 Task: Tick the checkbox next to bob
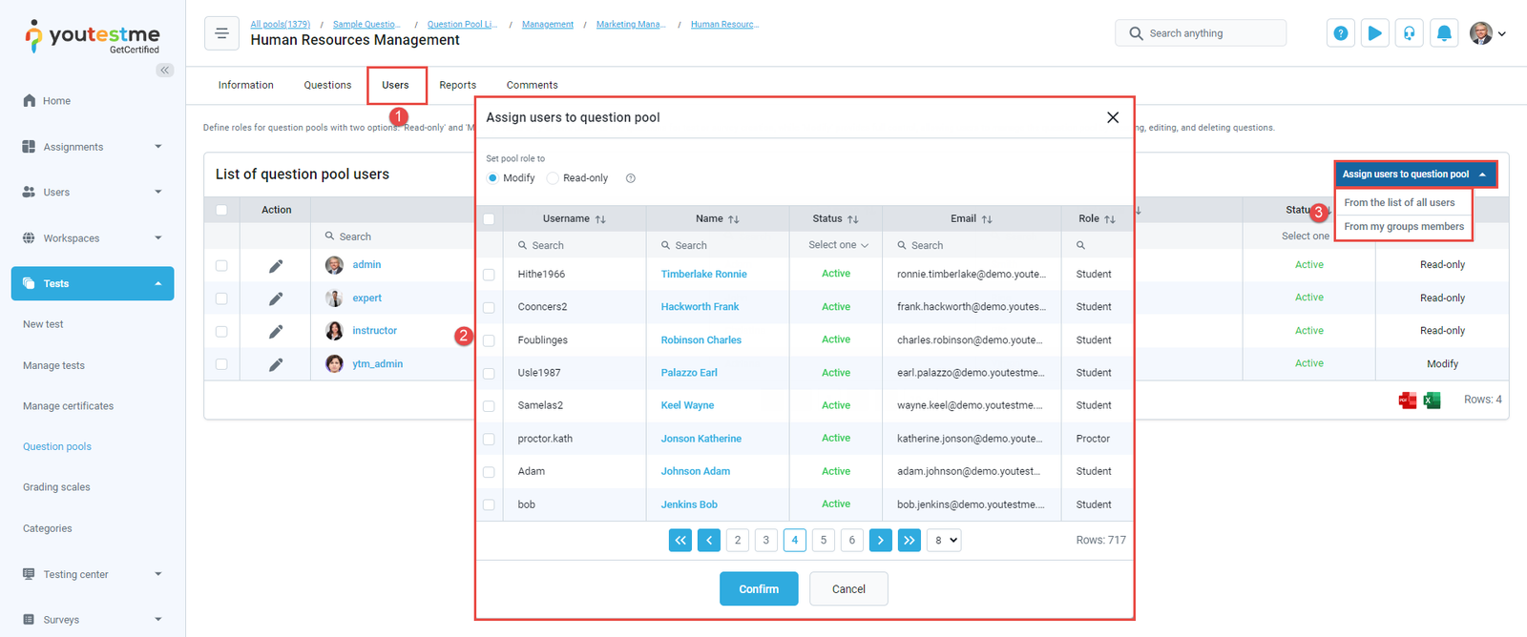coord(489,504)
